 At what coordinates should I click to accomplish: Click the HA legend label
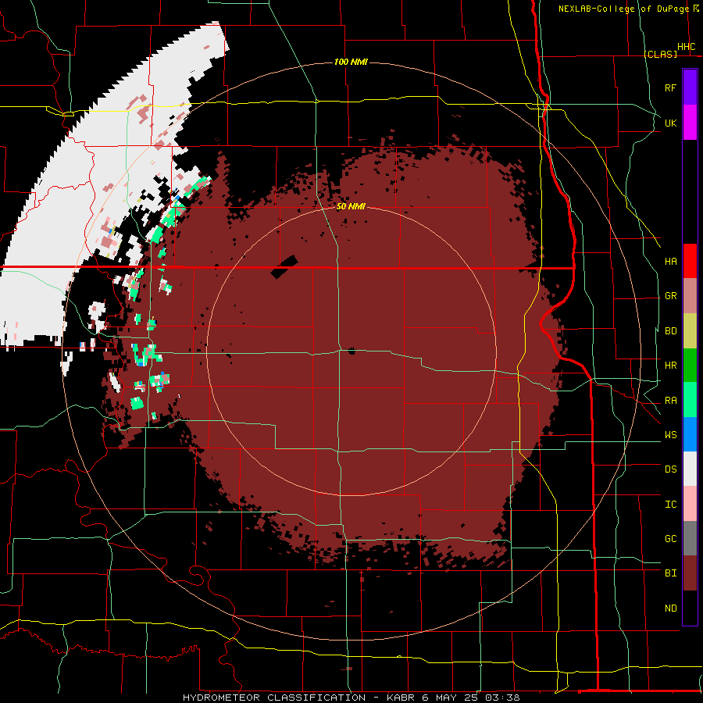tap(670, 261)
